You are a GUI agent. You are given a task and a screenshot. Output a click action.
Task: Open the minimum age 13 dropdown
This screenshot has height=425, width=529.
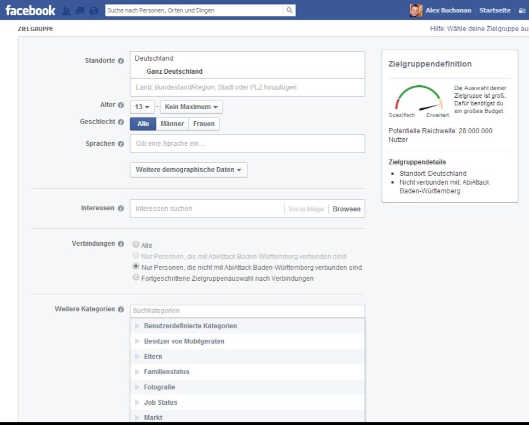142,107
